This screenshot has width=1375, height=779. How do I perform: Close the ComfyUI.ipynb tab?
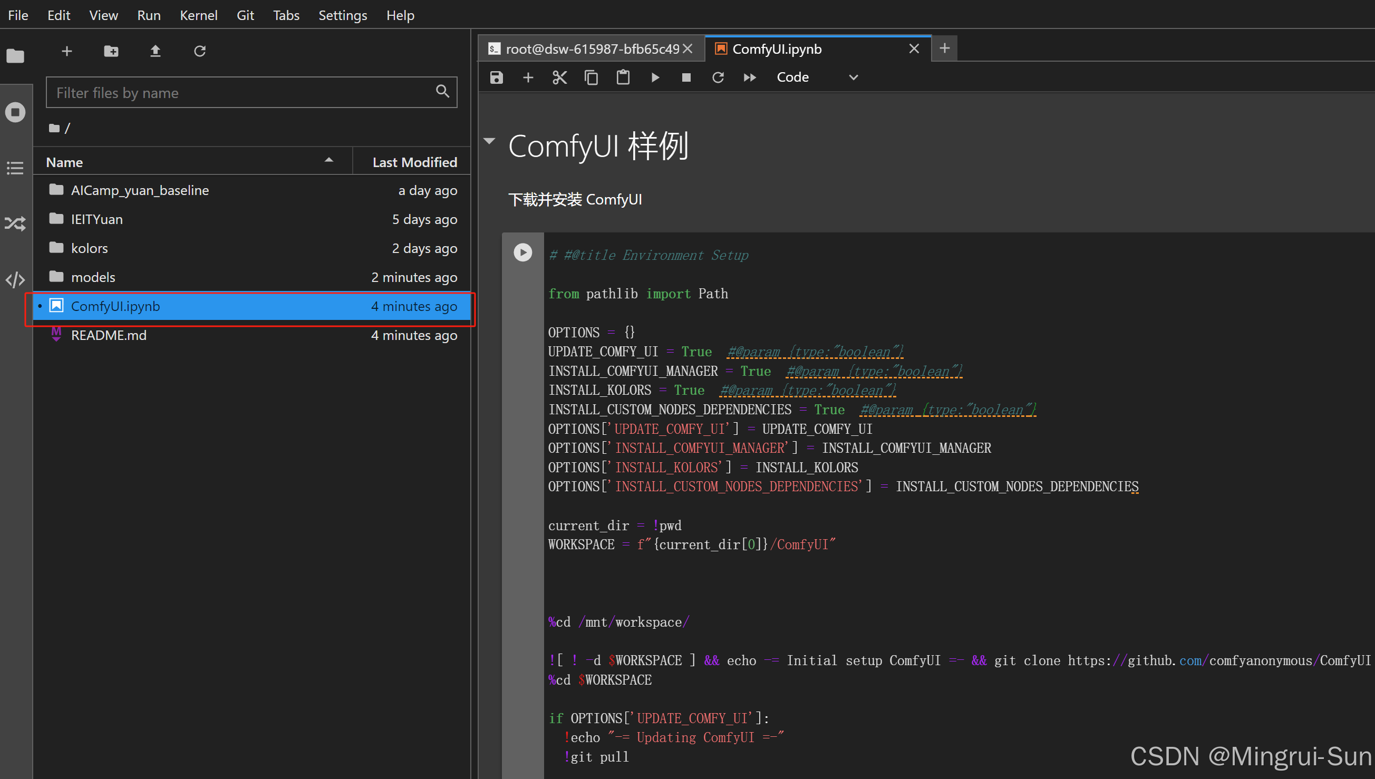click(x=914, y=48)
